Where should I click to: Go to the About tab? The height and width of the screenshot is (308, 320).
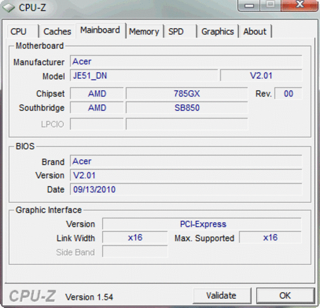255,32
